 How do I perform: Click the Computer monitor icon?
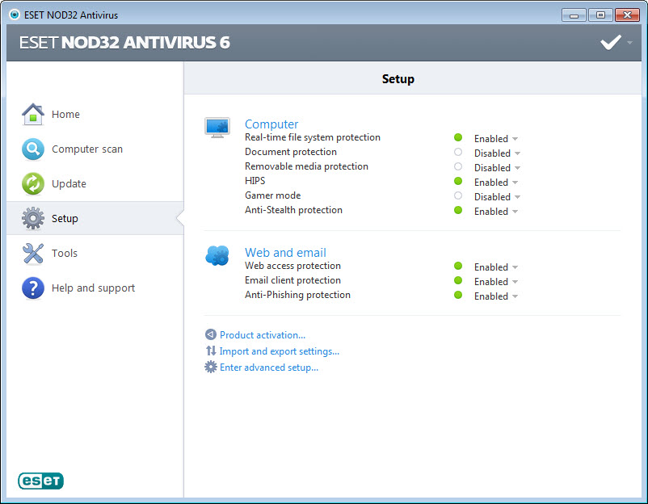[217, 128]
